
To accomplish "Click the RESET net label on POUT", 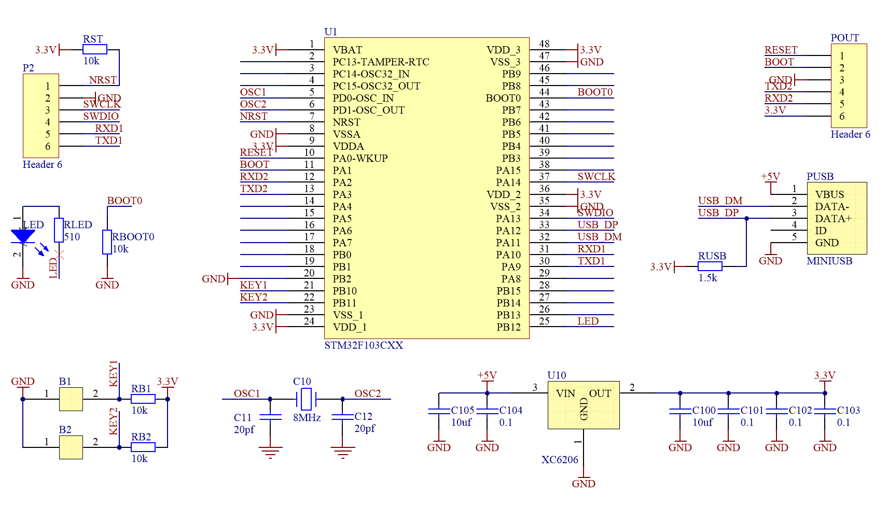I will [781, 50].
